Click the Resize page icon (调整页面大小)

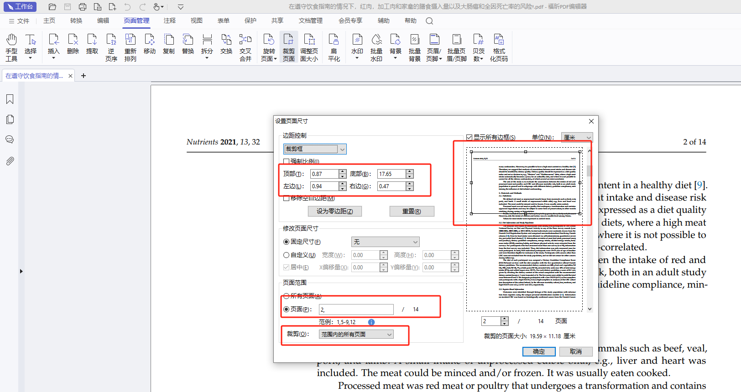point(309,47)
